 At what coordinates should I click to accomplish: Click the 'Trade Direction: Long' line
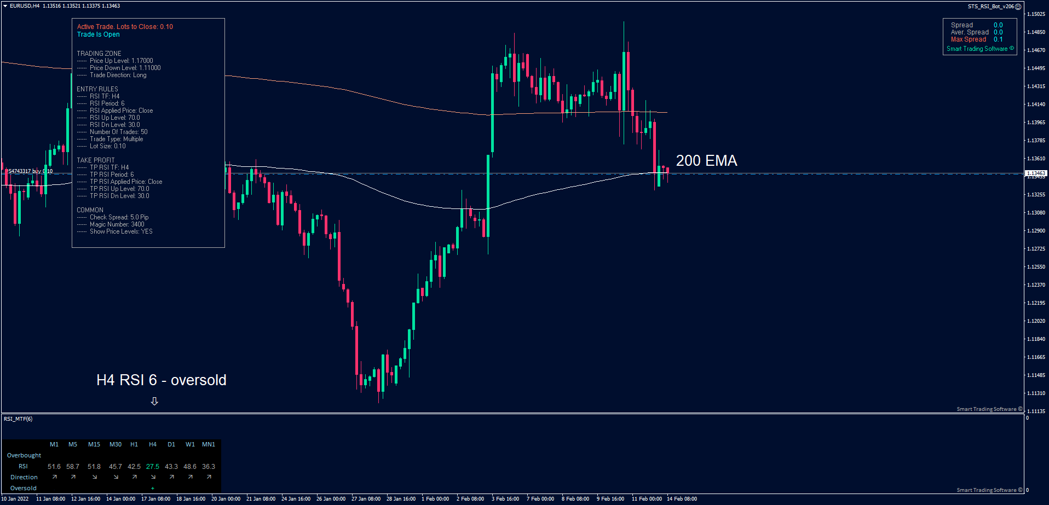(112, 75)
